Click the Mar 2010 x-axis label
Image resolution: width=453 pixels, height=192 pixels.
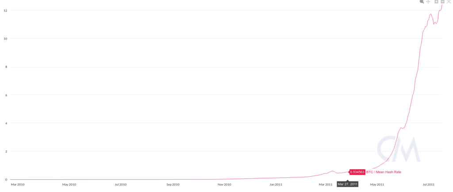(x=17, y=184)
